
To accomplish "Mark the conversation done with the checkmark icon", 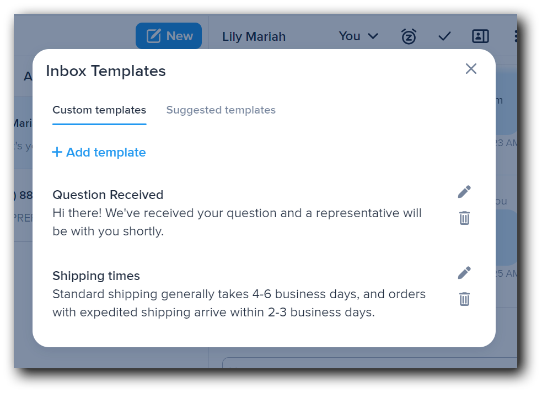I will click(x=444, y=36).
